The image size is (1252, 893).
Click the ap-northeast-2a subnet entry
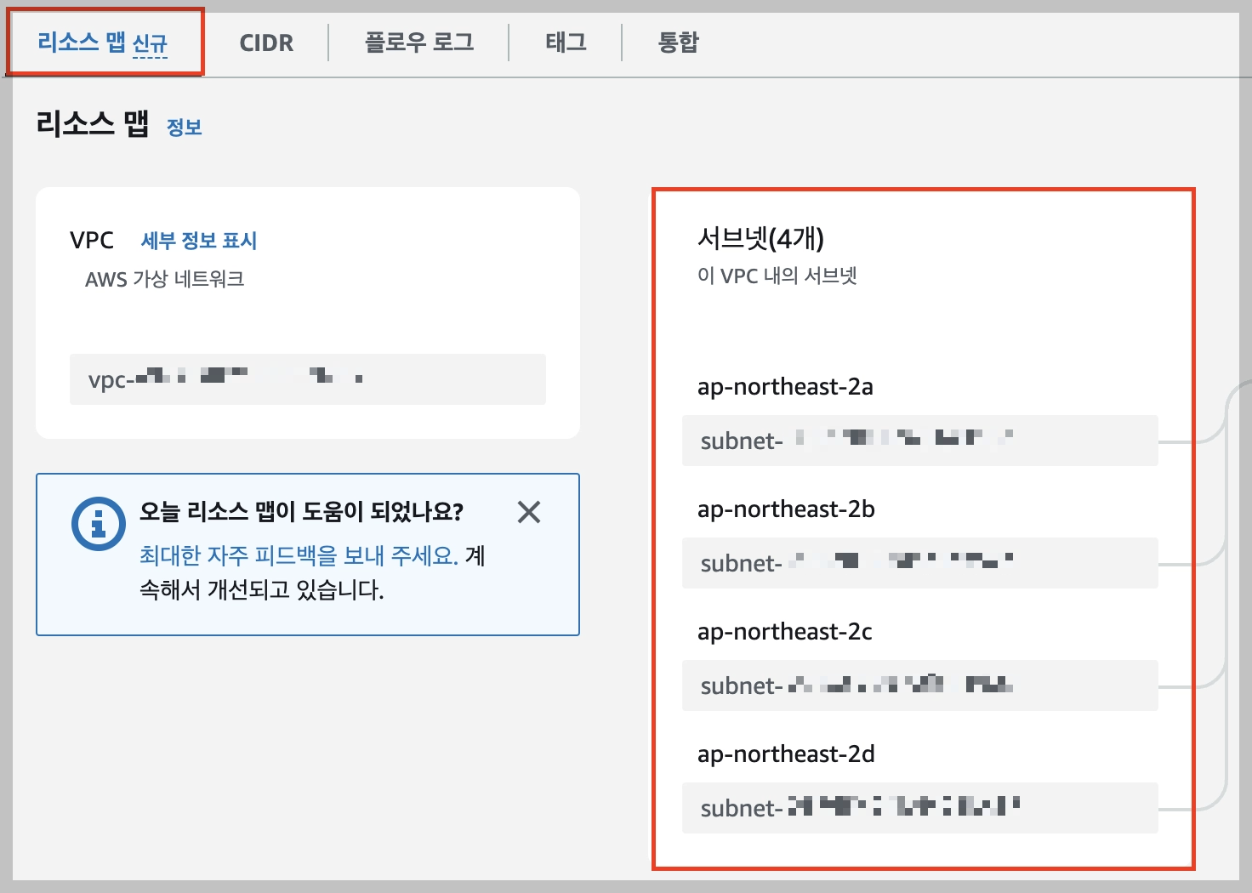pos(919,441)
